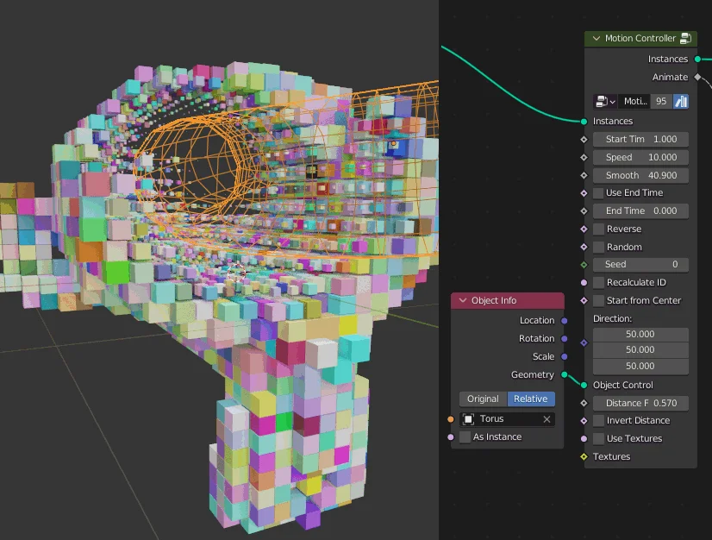Click the animation graph icon beside value 95
Image resolution: width=712 pixels, height=540 pixels.
pyautogui.click(x=680, y=101)
